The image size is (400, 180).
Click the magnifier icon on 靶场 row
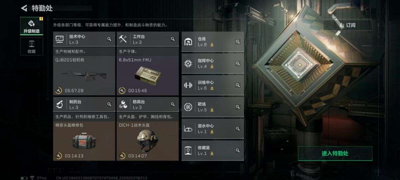click(x=238, y=107)
